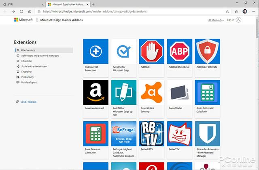Select Adblockers and password managers category
Viewport: 259px width, 170px height.
[x=40, y=56]
